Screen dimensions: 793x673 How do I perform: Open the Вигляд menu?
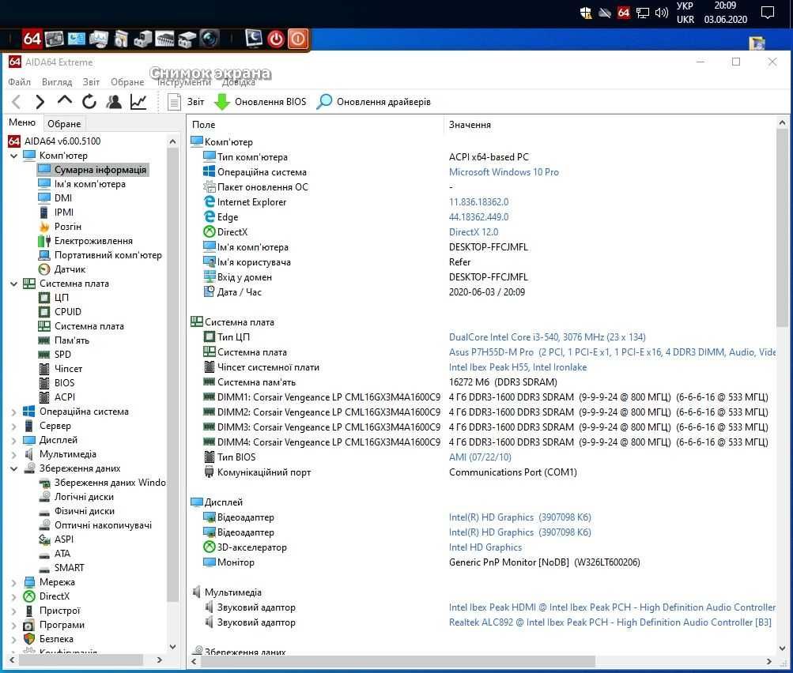(x=57, y=82)
